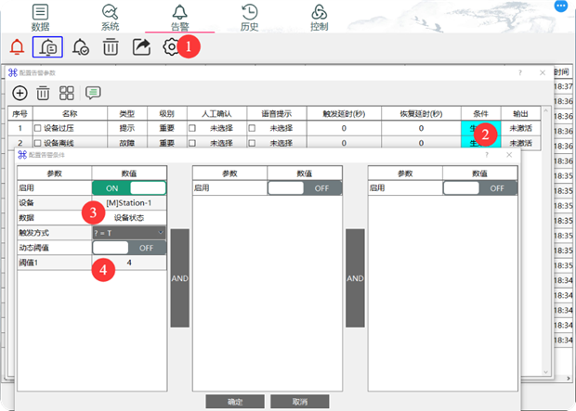This screenshot has width=576, height=411.
Task: Click scroll-down arrow of alarm table
Action: point(546,372)
